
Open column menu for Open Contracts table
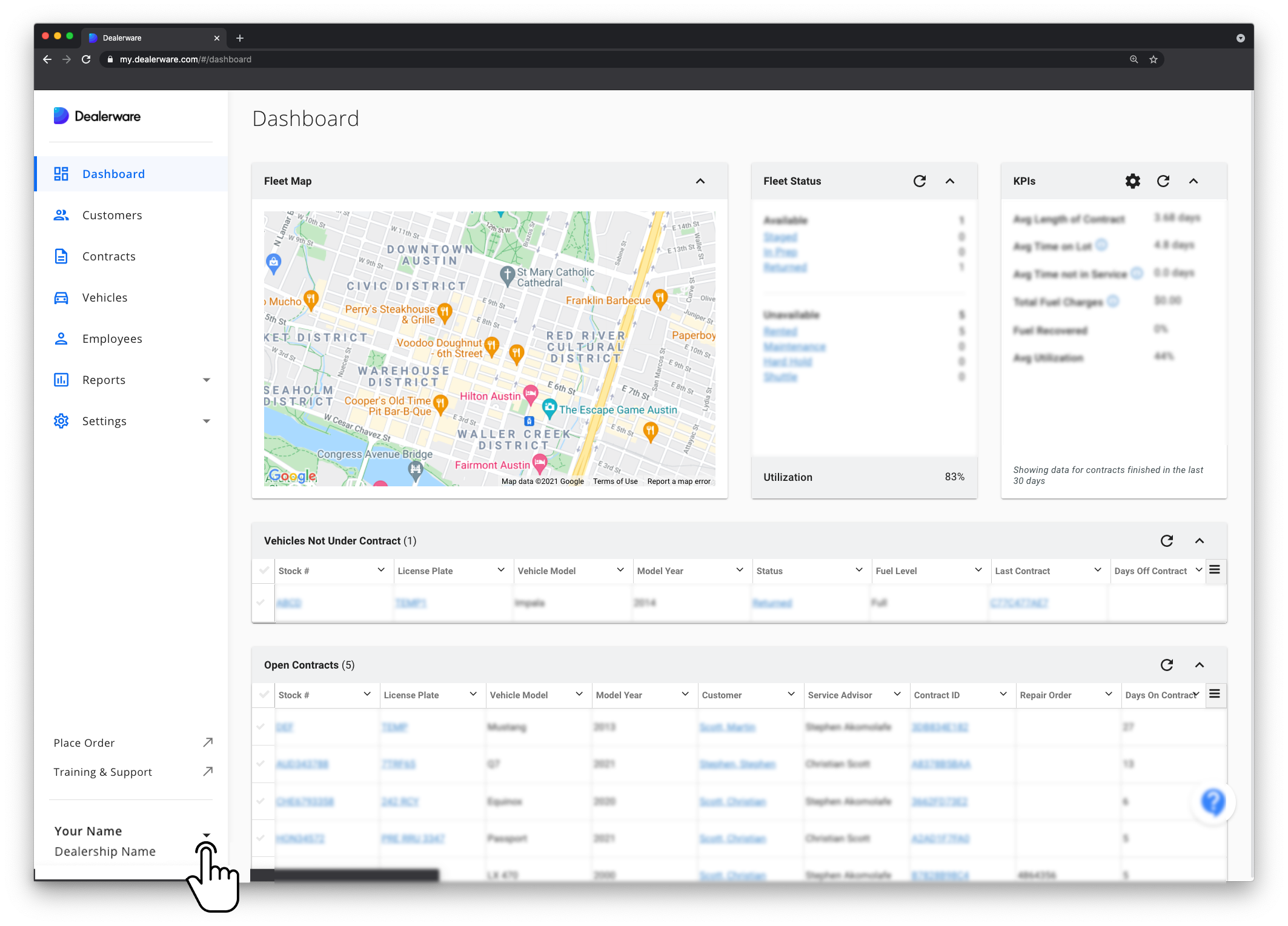coord(1215,694)
